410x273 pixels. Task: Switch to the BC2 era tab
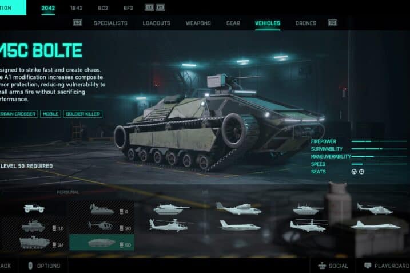pyautogui.click(x=103, y=8)
